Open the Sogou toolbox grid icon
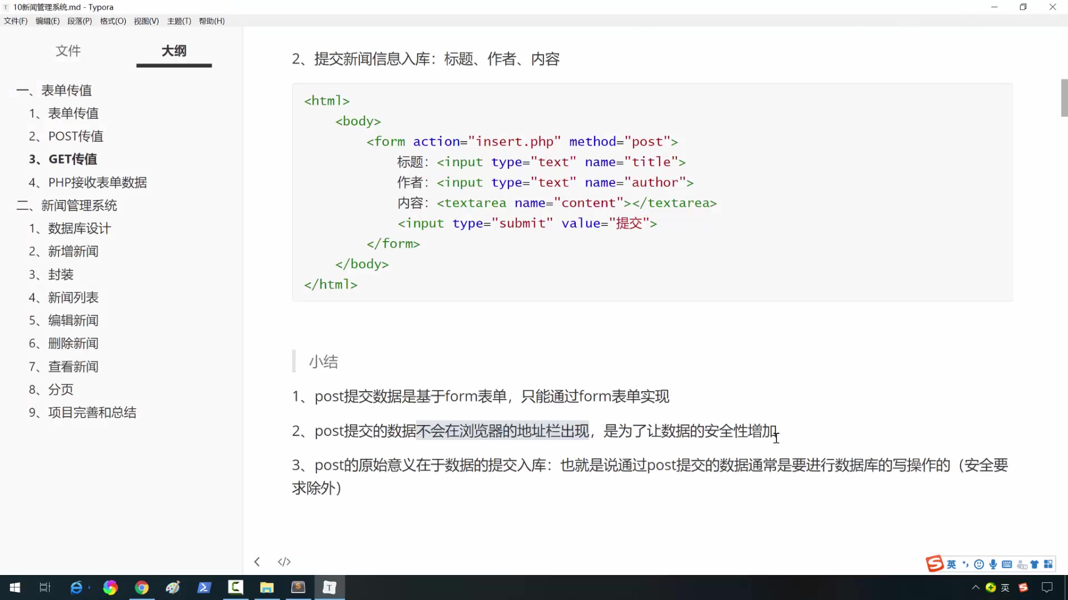Image resolution: width=1068 pixels, height=600 pixels. click(x=1049, y=564)
